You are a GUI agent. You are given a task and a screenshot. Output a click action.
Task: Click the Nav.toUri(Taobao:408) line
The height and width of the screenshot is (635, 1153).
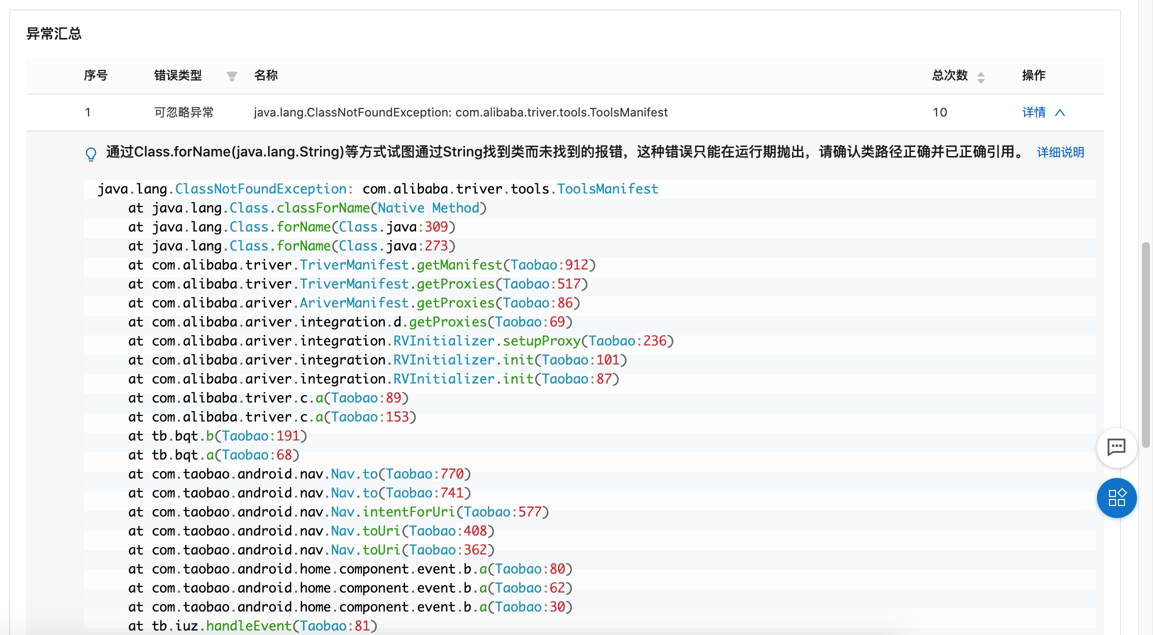click(311, 531)
